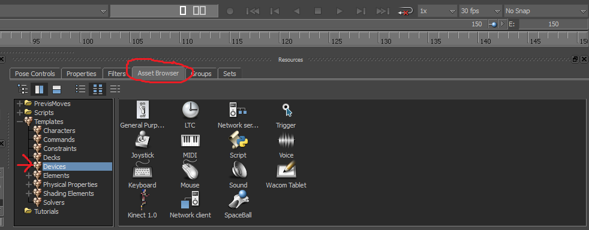Select the Wacom Tablet device icon
This screenshot has width=589, height=230.
point(286,170)
